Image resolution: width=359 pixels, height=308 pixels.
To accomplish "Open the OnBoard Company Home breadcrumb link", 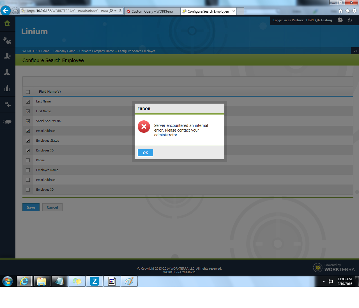I will click(96, 51).
